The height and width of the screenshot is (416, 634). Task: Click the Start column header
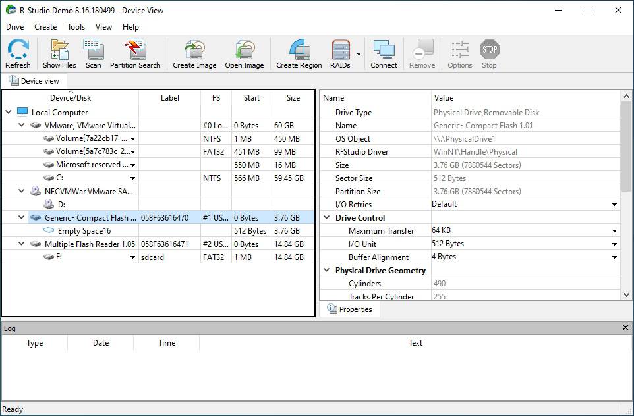252,97
